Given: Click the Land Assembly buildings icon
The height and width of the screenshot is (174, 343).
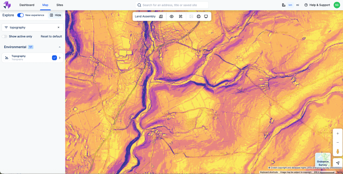Looking at the screenshot, I should [x=161, y=16].
